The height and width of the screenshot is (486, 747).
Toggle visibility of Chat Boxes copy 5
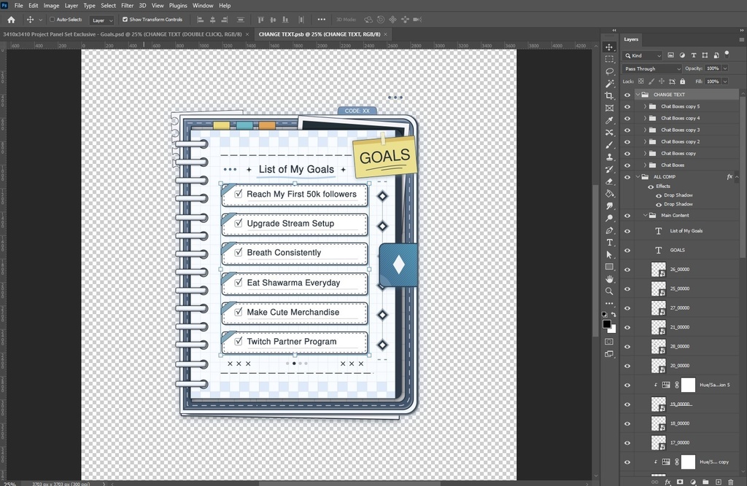pyautogui.click(x=627, y=106)
